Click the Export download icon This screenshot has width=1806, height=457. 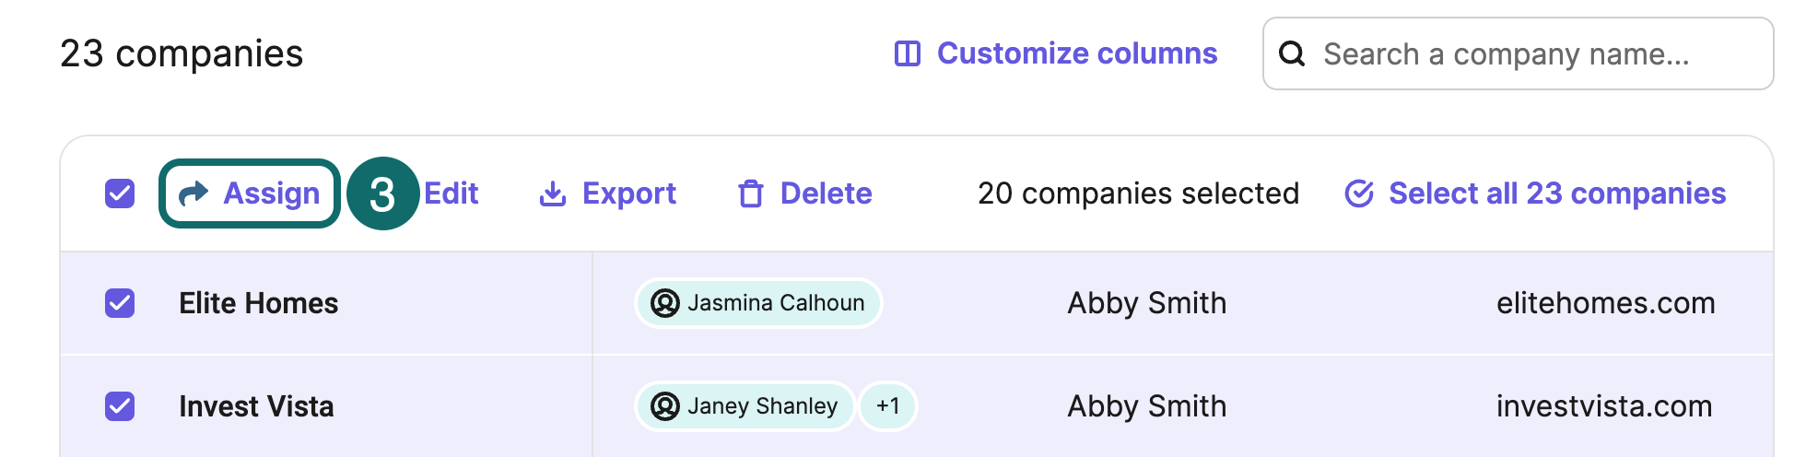pyautogui.click(x=553, y=193)
